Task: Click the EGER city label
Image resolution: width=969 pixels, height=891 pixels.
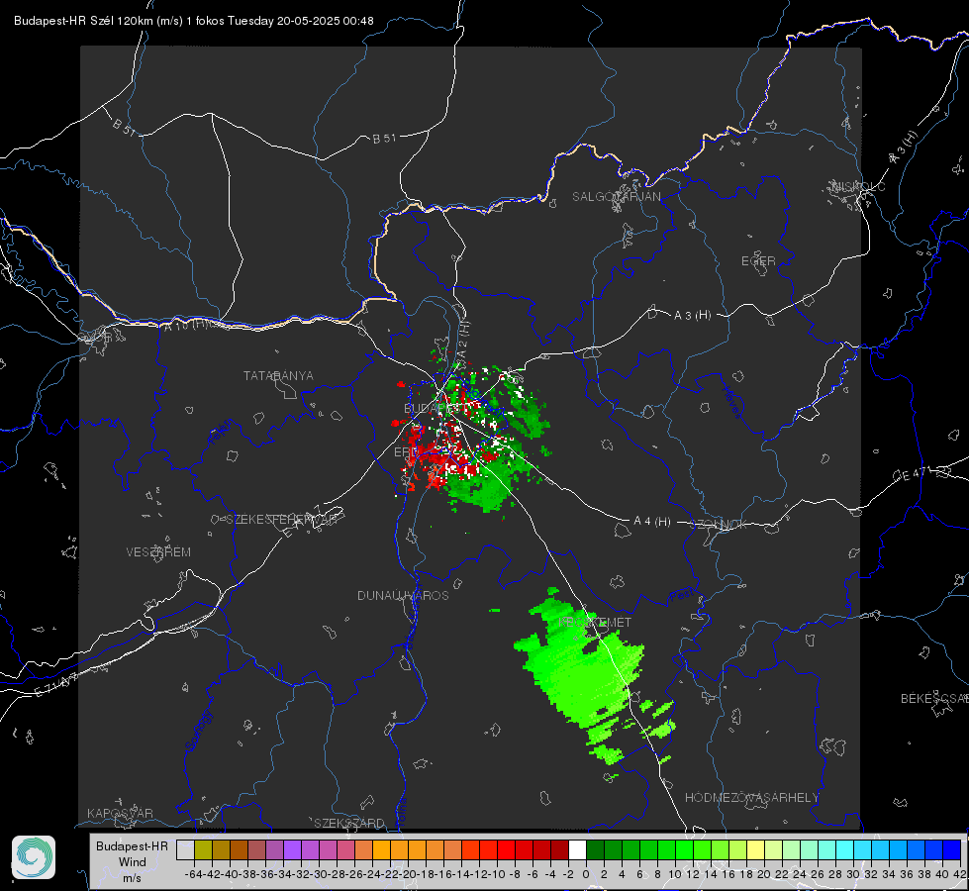Action: (x=758, y=261)
